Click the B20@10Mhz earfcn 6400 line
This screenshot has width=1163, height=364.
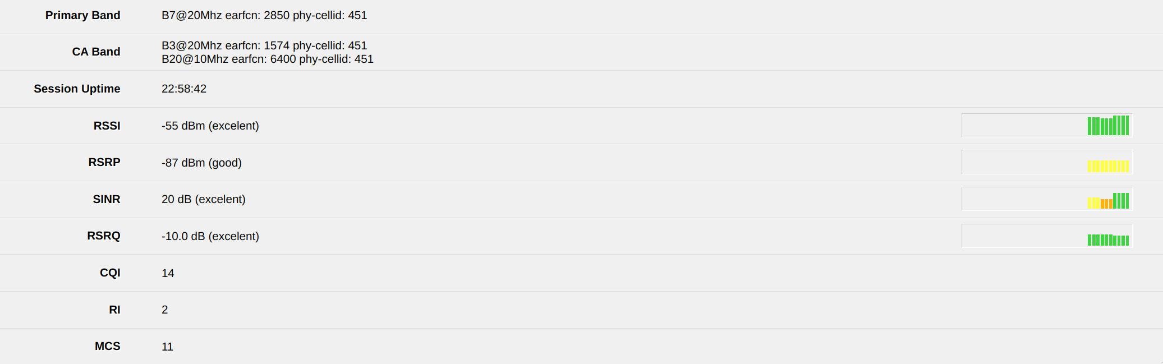coord(267,59)
